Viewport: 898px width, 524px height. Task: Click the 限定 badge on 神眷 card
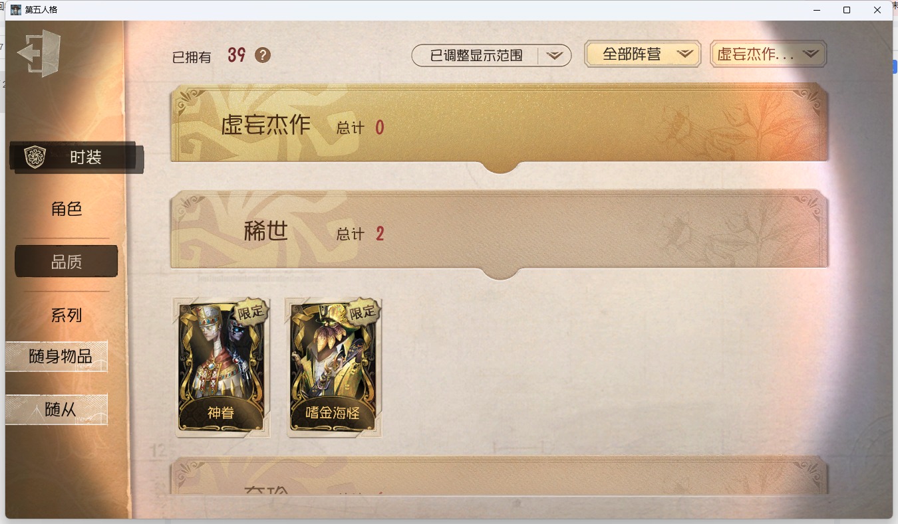(x=251, y=311)
